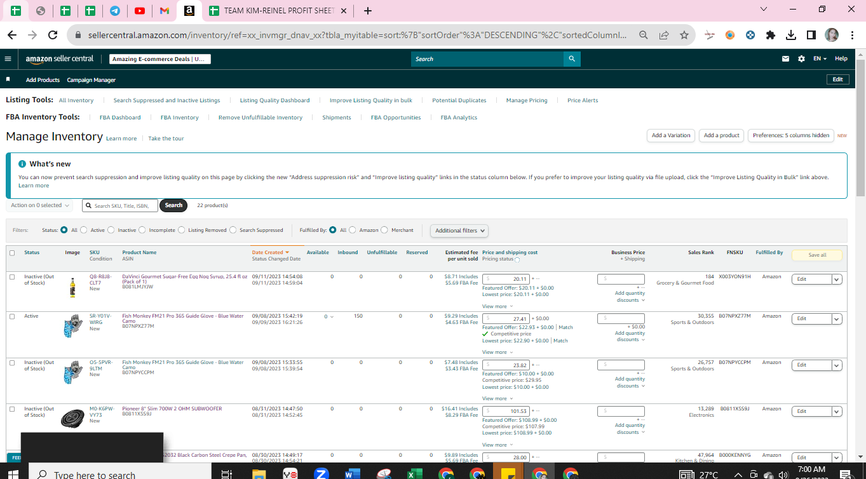The image size is (866, 479).
Task: Open FBA Dashboard
Action: click(x=120, y=118)
